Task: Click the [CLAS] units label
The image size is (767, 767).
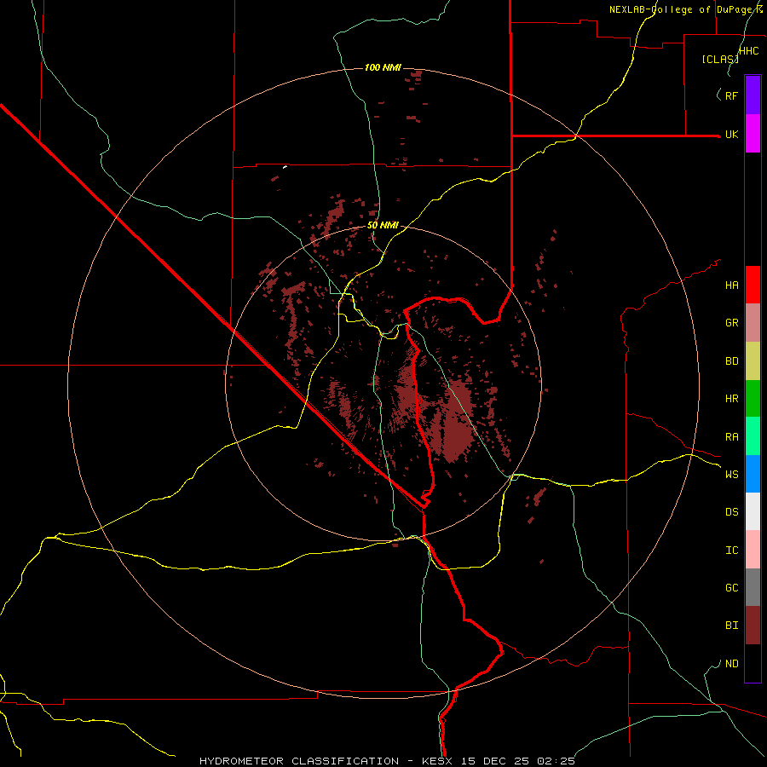Action: 720,59
